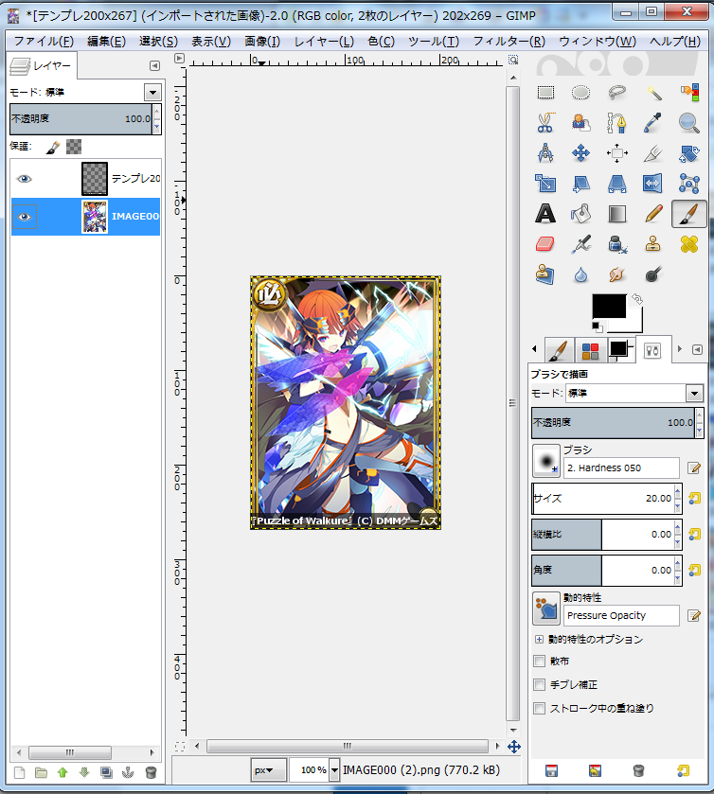This screenshot has height=794, width=714.
Task: Open the ツール(T) menu
Action: pyautogui.click(x=434, y=41)
